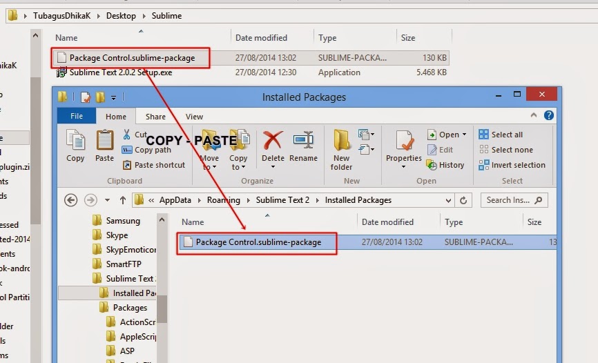Screen dimensions: 598x363
Task: Open Customize Quick Access Toolbar dropdown
Action: (x=113, y=97)
